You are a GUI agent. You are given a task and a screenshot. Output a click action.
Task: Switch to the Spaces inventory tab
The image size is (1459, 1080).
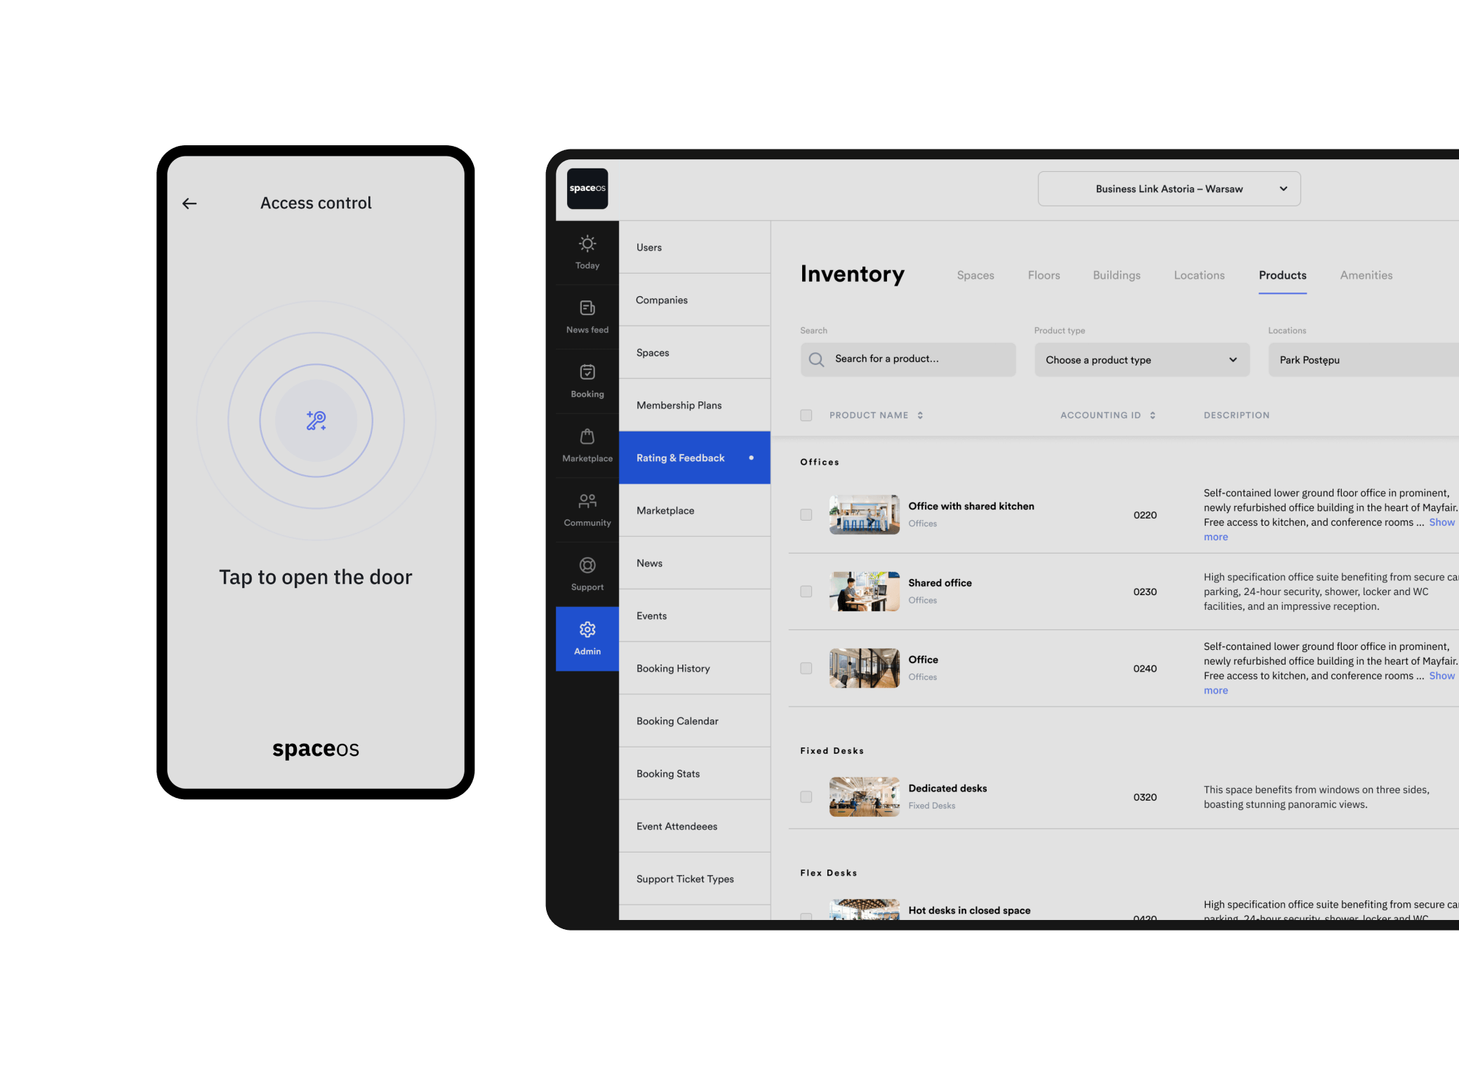(x=975, y=275)
